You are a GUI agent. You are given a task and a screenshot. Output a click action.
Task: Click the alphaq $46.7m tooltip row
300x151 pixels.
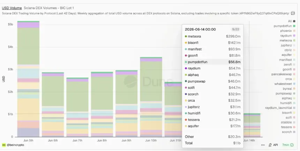pyautogui.click(x=212, y=75)
